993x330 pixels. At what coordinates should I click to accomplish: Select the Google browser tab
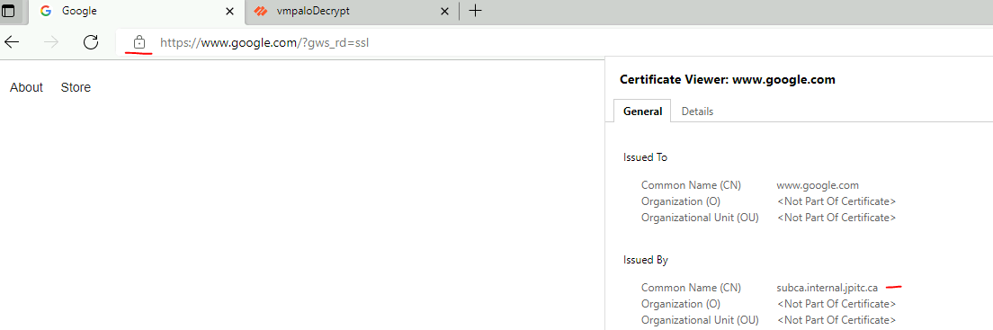[138, 12]
